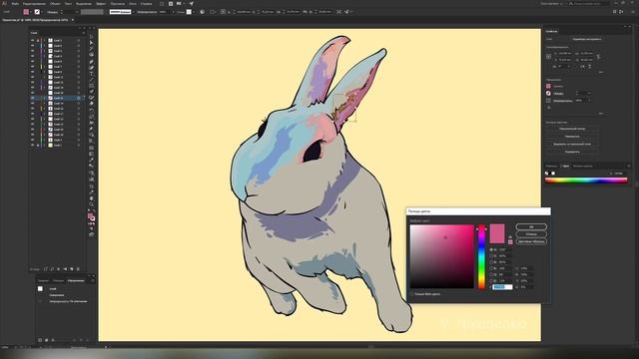
Task: Switch to the Цвет panel tab
Action: click(x=566, y=167)
